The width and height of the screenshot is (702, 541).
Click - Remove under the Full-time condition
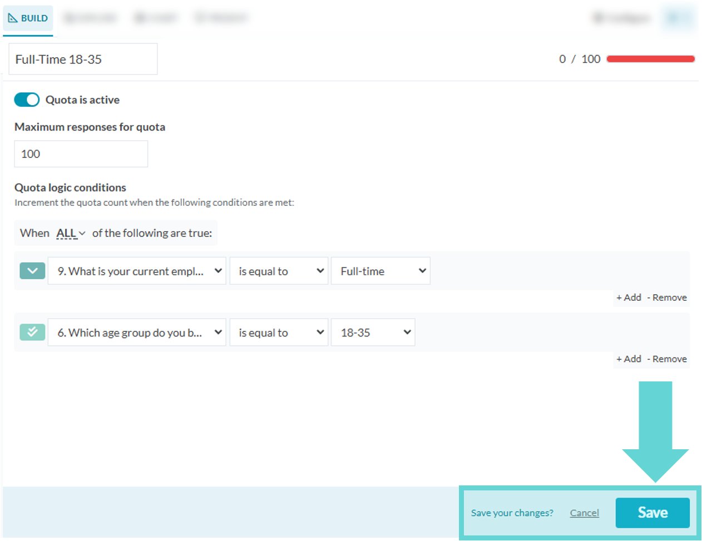[667, 297]
